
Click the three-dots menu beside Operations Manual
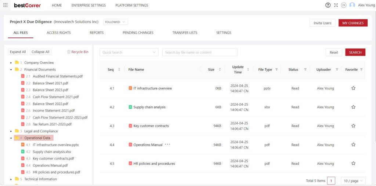pyautogui.click(x=167, y=145)
